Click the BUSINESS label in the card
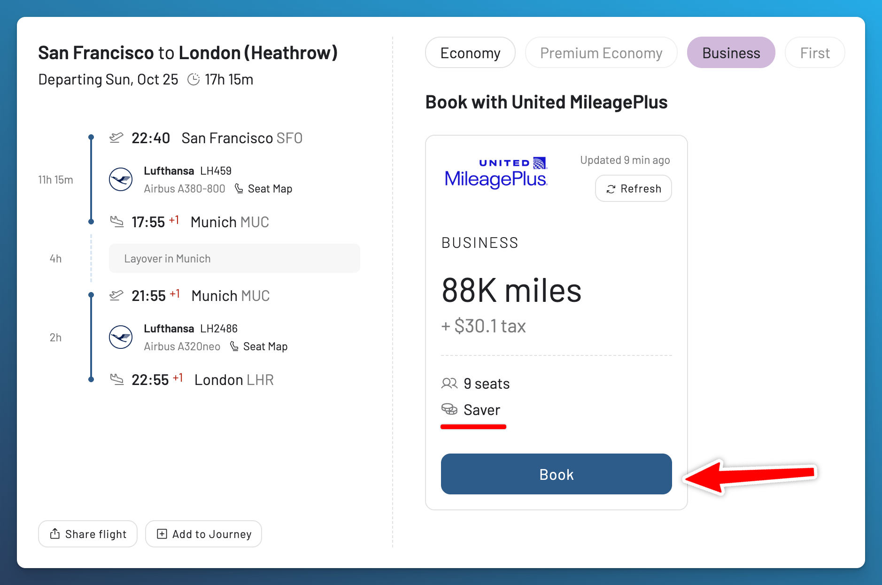This screenshot has width=882, height=585. [x=480, y=243]
